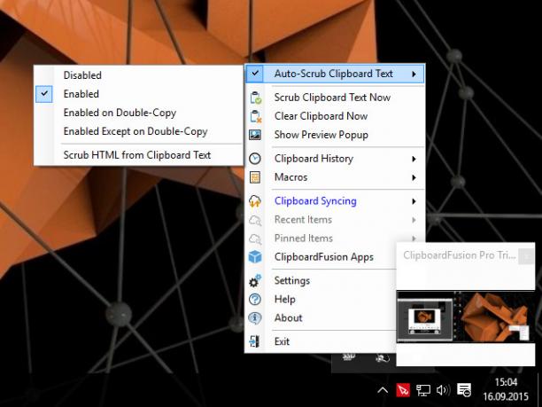Open the Macros menu entry
Viewport: 542px width, 407px height.
335,177
